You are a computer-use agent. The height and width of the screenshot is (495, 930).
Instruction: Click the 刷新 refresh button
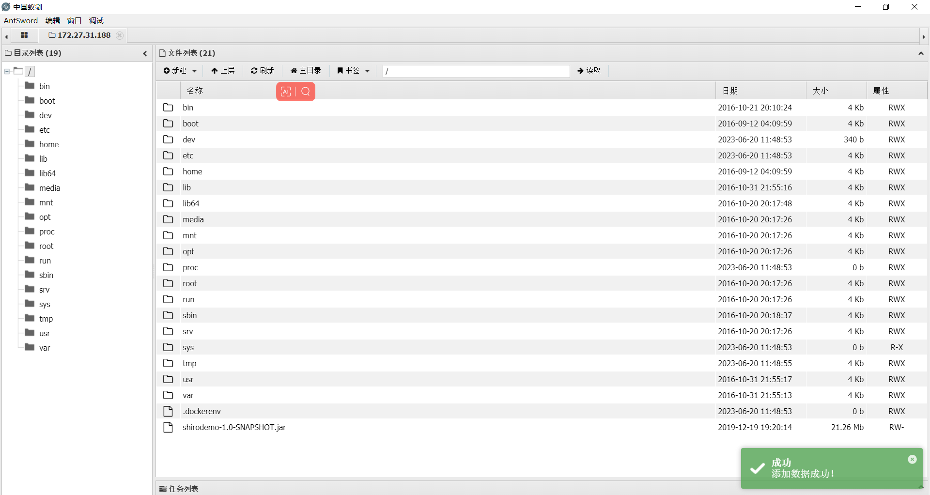coord(262,71)
